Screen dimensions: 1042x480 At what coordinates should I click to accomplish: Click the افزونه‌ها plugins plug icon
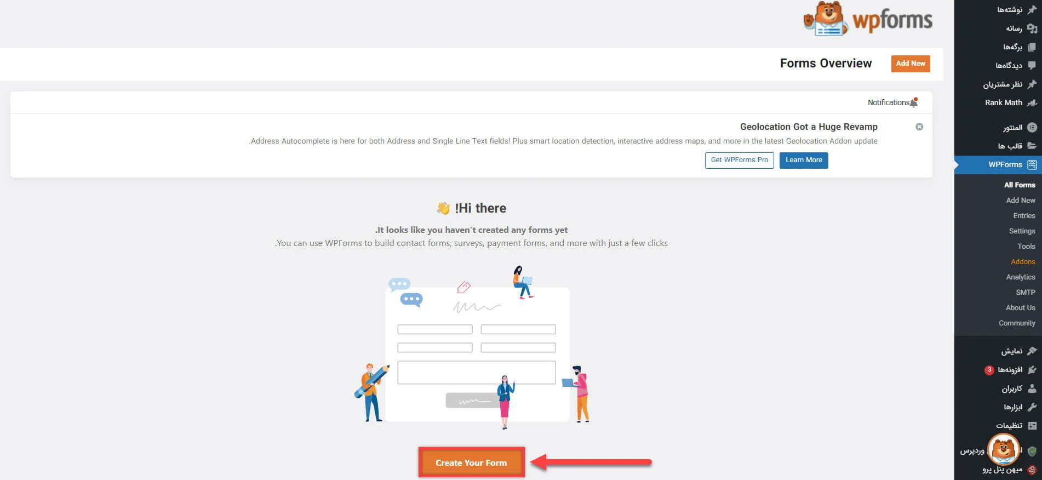point(1032,369)
